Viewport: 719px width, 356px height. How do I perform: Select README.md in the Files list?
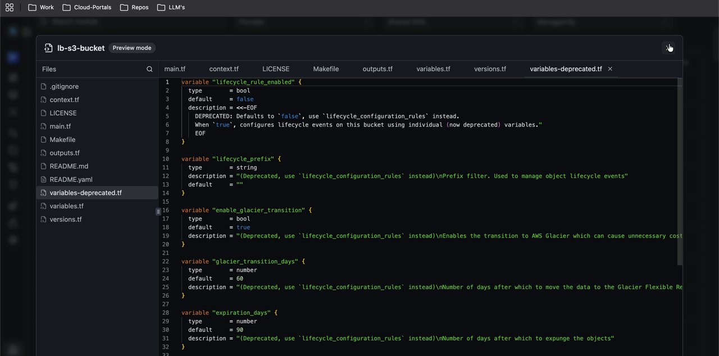[x=97, y=166]
